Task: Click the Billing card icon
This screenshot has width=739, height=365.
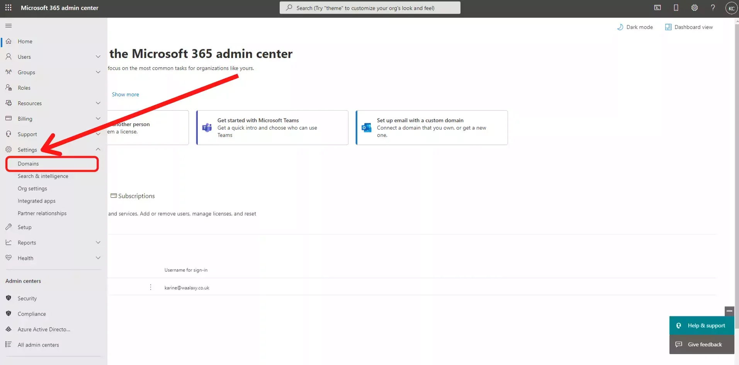Action: pyautogui.click(x=8, y=119)
